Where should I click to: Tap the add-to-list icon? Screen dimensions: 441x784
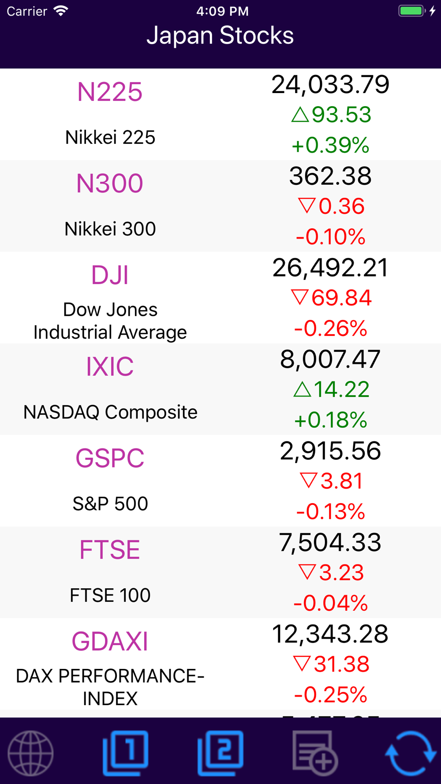click(315, 753)
